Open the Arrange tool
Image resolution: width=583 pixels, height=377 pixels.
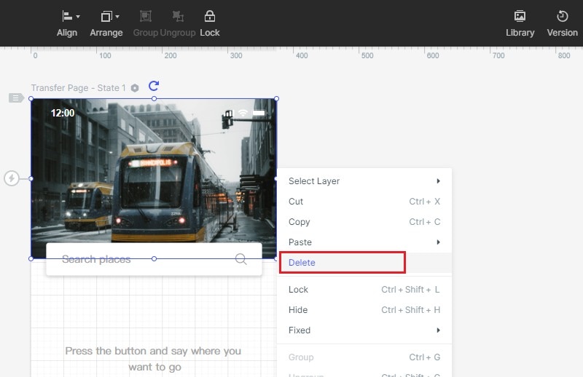(106, 23)
